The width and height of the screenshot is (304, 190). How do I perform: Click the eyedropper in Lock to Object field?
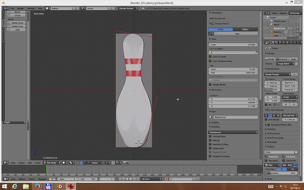pyautogui.click(x=256, y=52)
